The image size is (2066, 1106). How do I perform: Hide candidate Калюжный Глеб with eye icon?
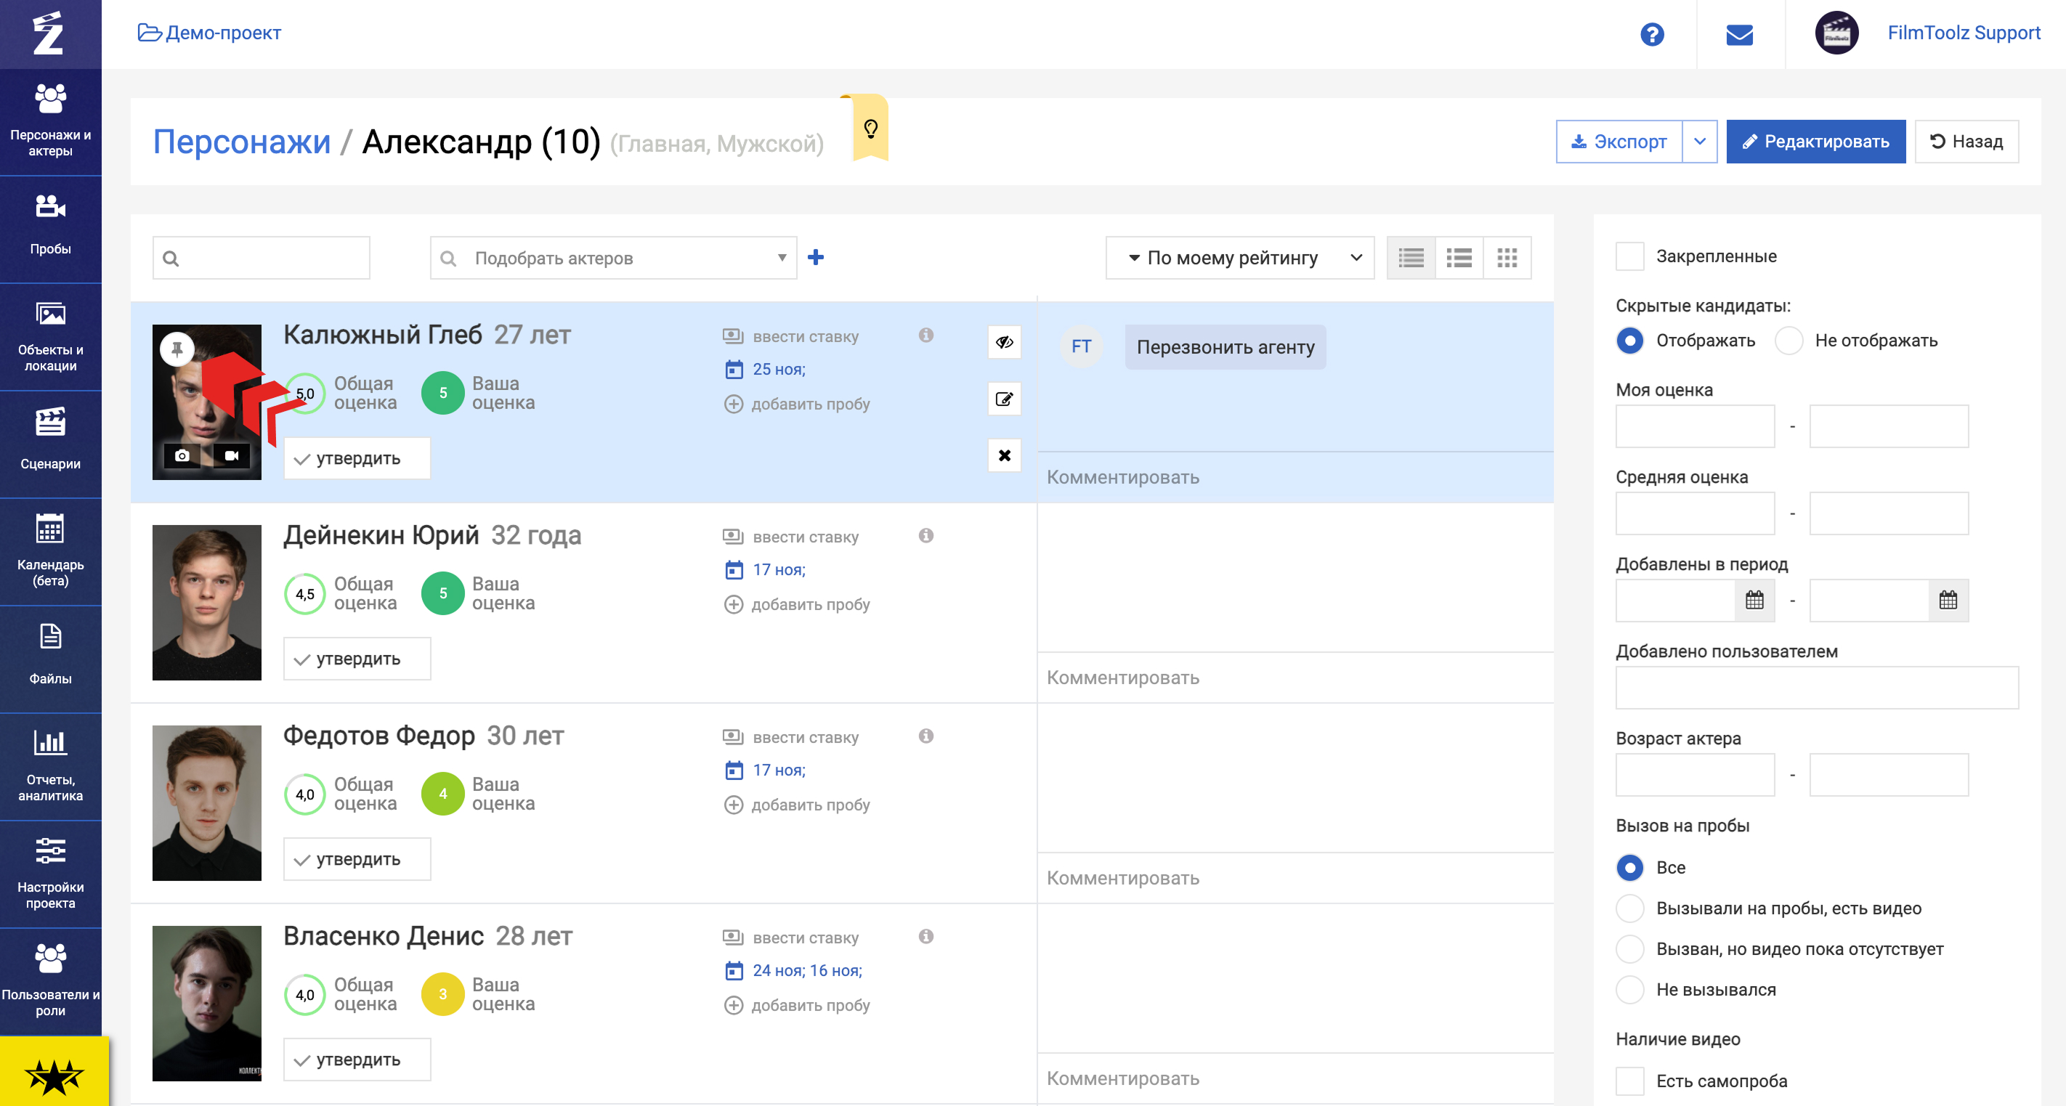(x=1003, y=343)
